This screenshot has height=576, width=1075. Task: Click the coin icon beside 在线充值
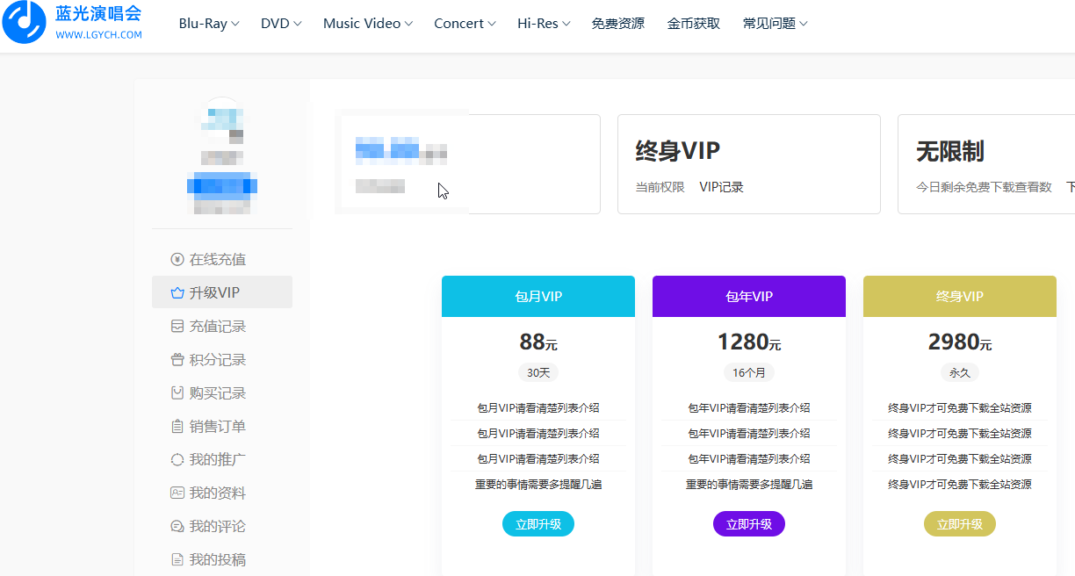pyautogui.click(x=177, y=260)
